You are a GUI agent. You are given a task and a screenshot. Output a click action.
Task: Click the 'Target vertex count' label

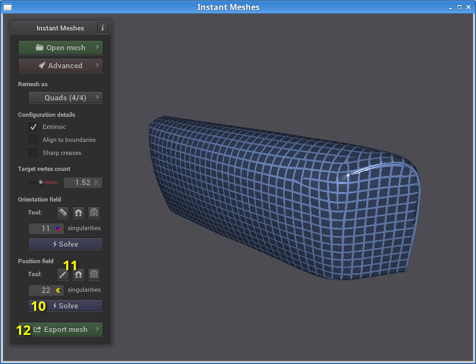click(44, 169)
